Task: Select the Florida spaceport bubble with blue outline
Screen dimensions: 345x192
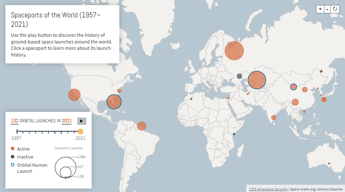Action: point(114,102)
